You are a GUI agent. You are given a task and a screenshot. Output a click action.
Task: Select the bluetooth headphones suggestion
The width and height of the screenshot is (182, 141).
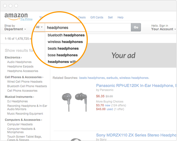click(x=66, y=35)
